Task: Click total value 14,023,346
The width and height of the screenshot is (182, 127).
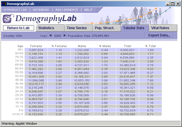Action: click(x=127, y=69)
